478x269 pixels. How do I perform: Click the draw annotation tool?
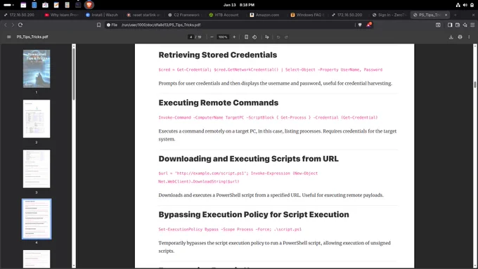267,37
